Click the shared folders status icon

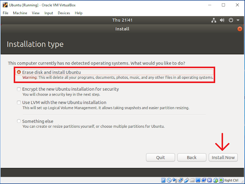pyautogui.click(x=192, y=180)
